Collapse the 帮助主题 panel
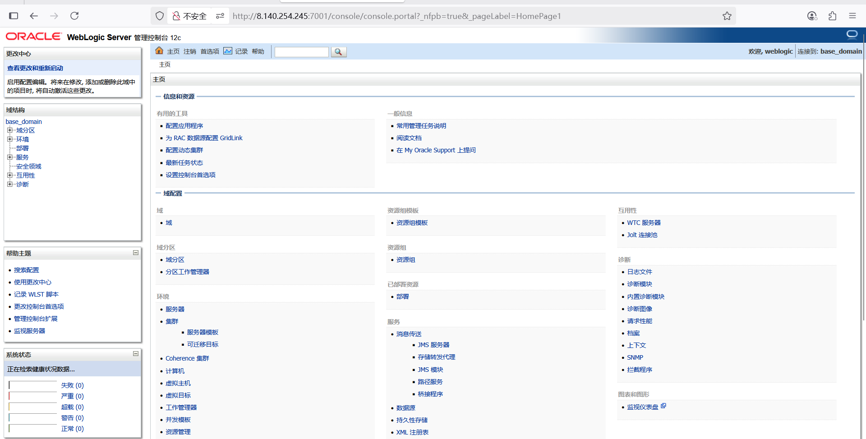 [135, 253]
